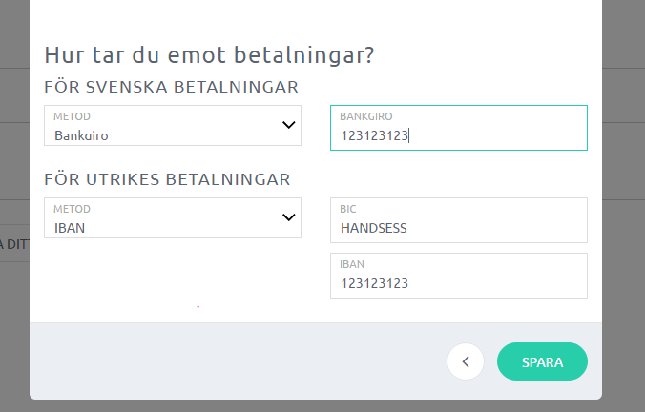Click 'FÖR SVENSKA BETALNINGAR' section title
This screenshot has width=645, height=412.
click(172, 88)
